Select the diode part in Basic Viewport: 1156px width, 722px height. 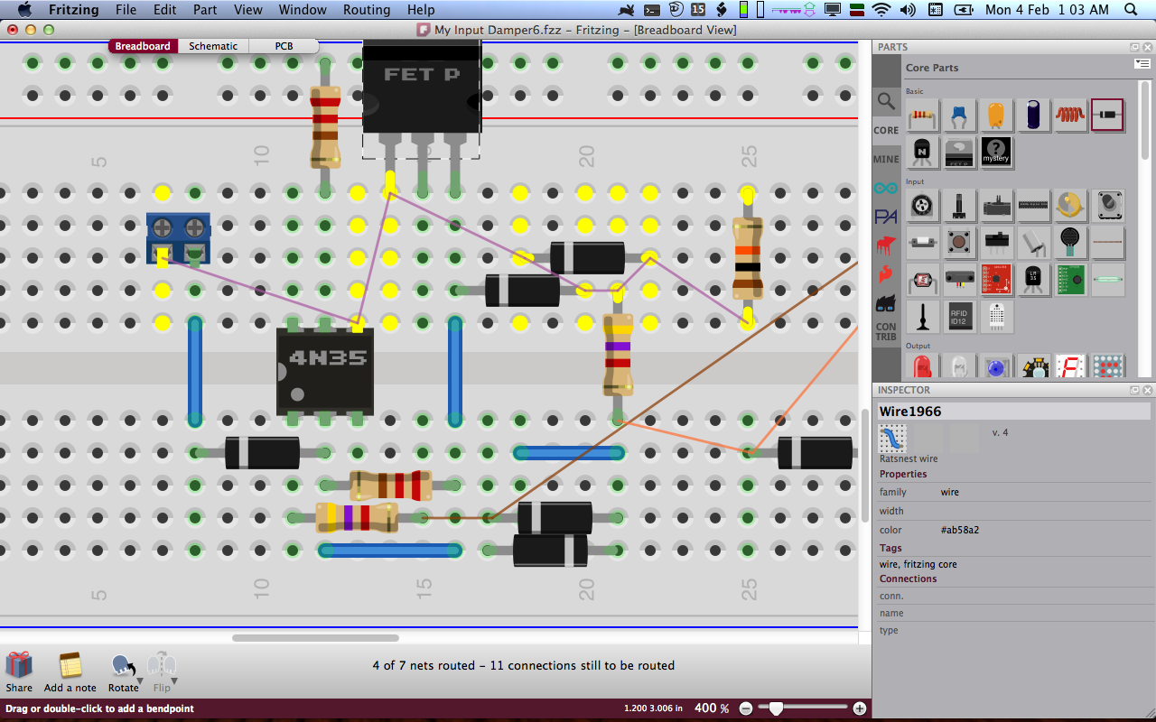click(1107, 115)
